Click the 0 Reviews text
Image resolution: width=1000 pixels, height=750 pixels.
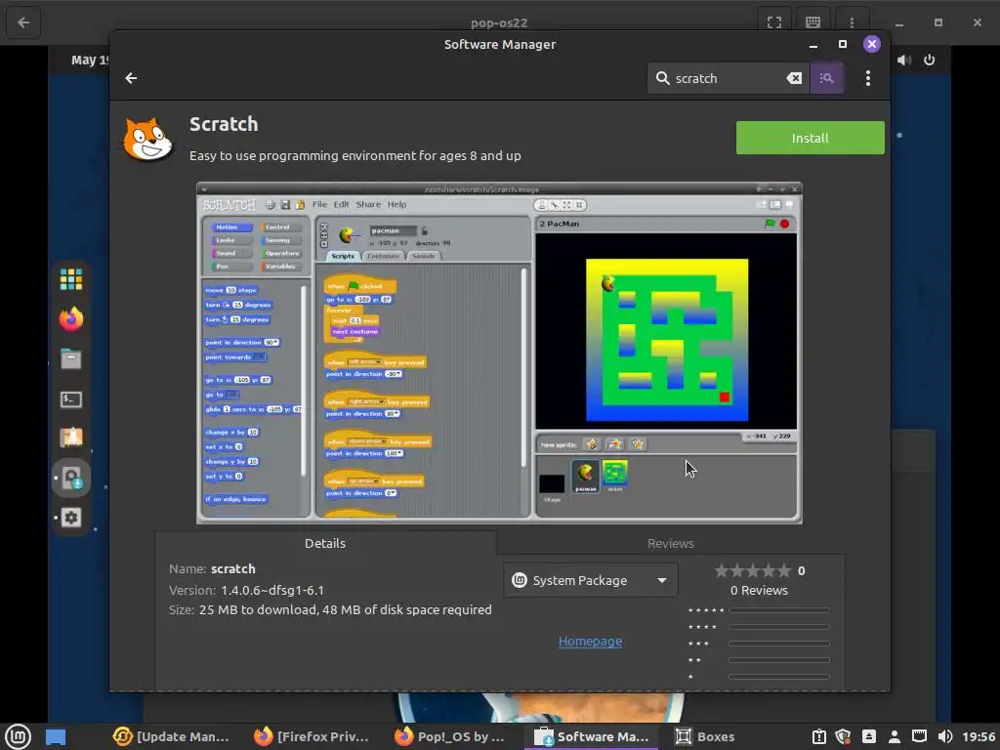point(759,591)
